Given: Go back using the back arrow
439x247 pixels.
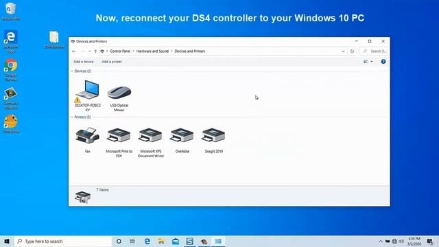Looking at the screenshot, I should pyautogui.click(x=74, y=51).
